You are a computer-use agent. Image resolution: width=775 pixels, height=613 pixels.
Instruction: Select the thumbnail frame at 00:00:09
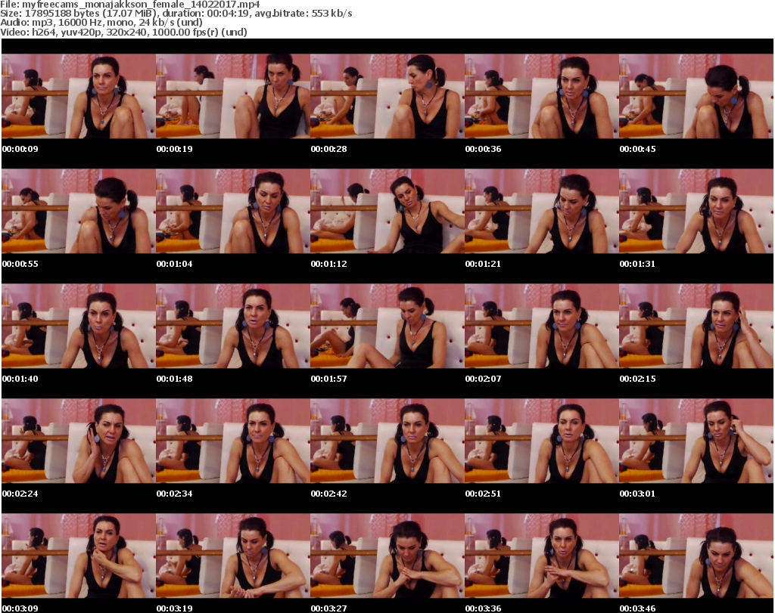(x=79, y=96)
